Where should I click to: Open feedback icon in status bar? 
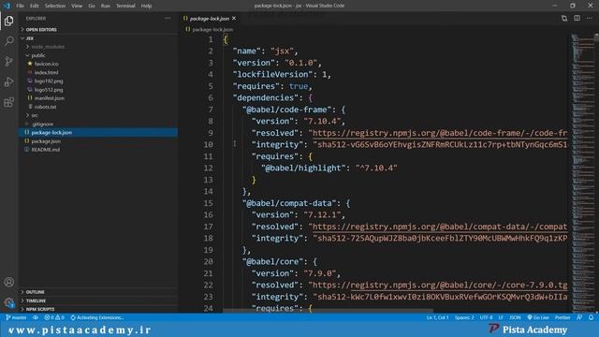click(579, 317)
